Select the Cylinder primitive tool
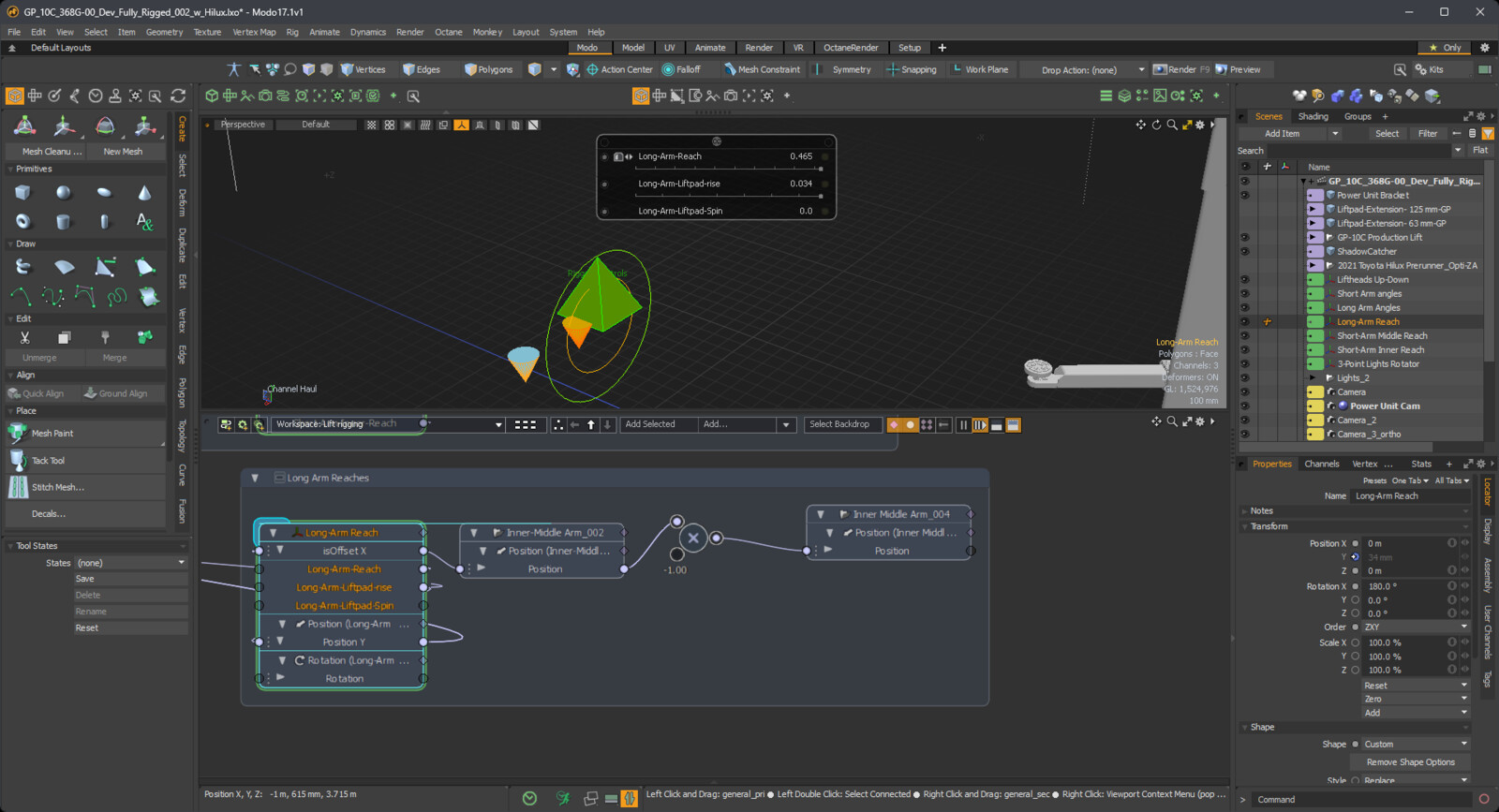 pos(64,222)
